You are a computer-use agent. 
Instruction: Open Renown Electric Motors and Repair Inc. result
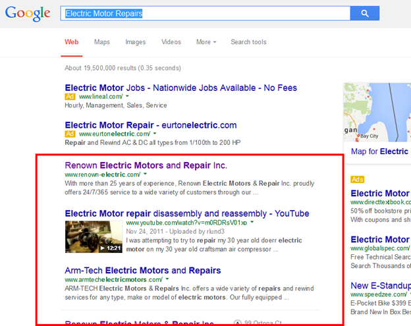146,165
